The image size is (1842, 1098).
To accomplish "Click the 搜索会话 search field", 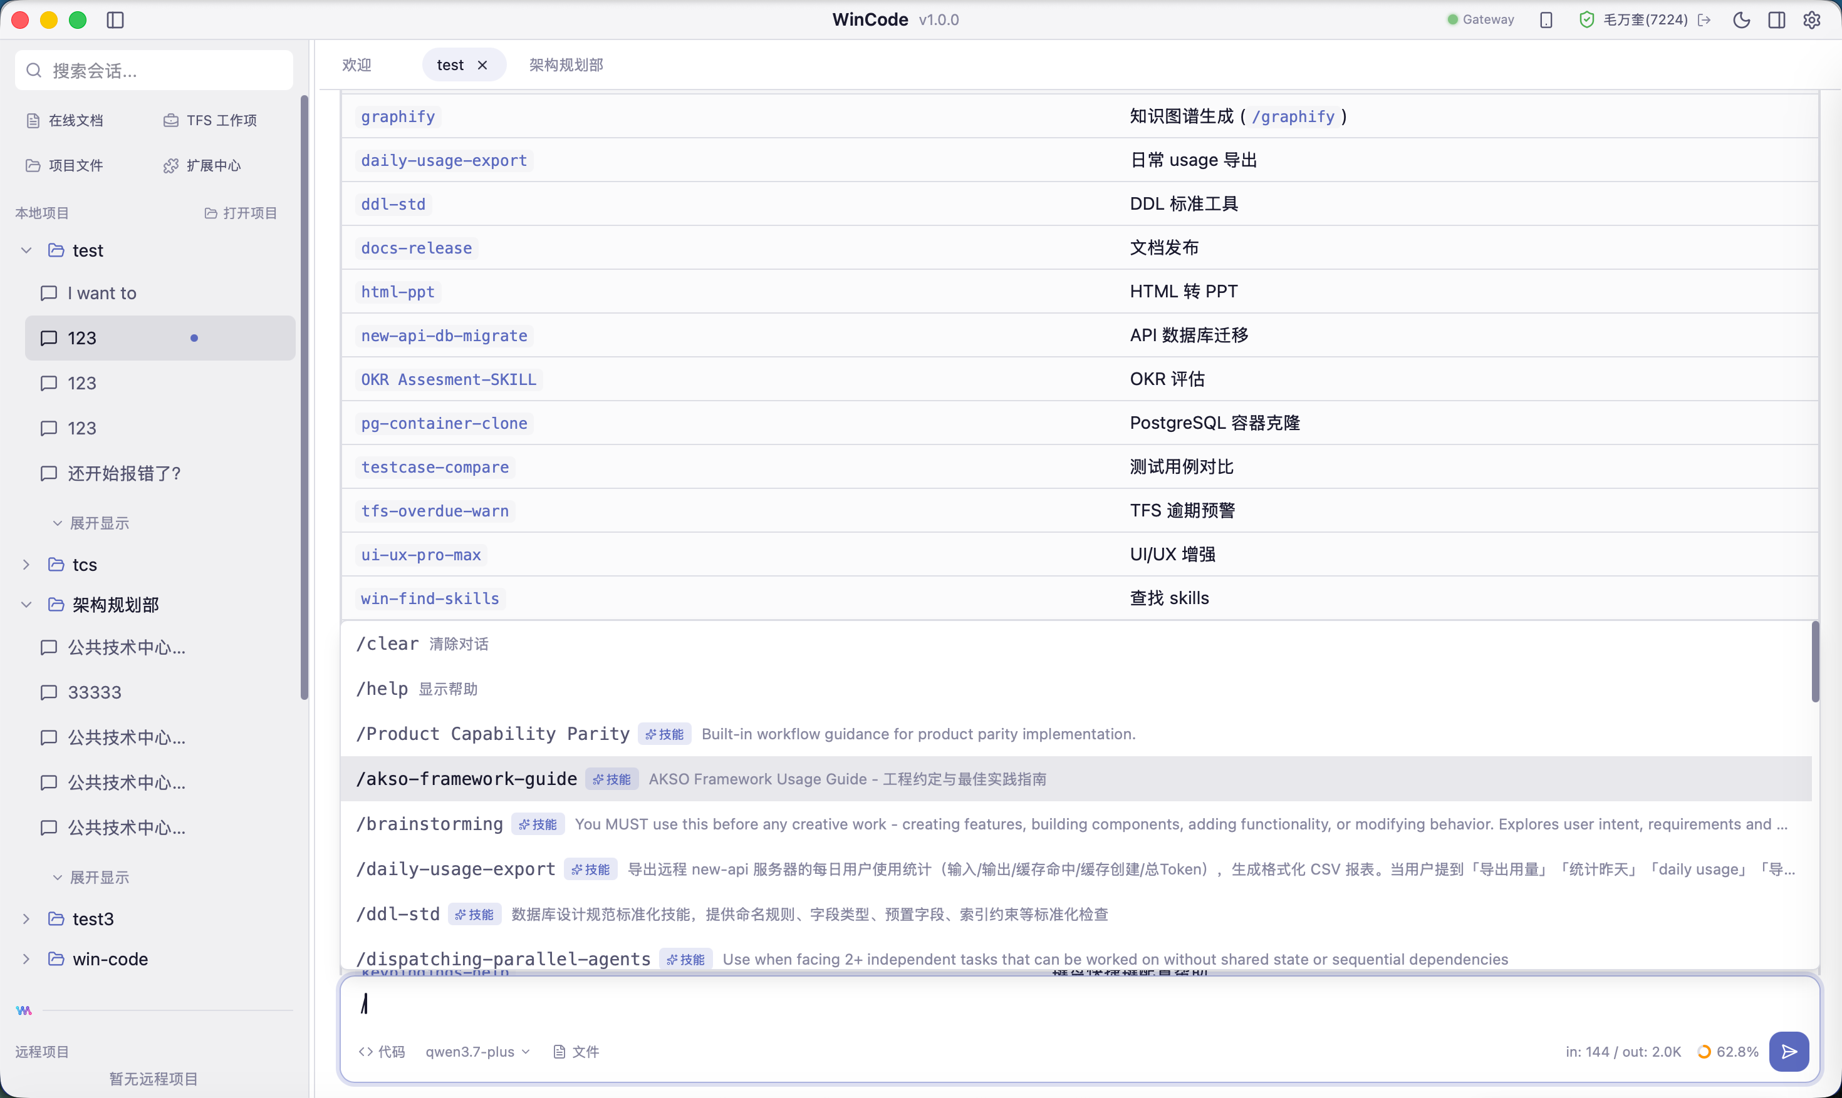I will click(154, 70).
